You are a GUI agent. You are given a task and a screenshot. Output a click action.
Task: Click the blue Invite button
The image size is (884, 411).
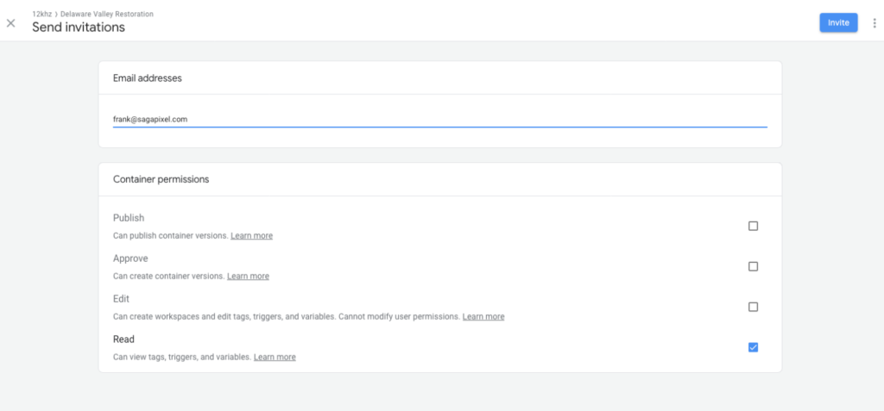(838, 22)
